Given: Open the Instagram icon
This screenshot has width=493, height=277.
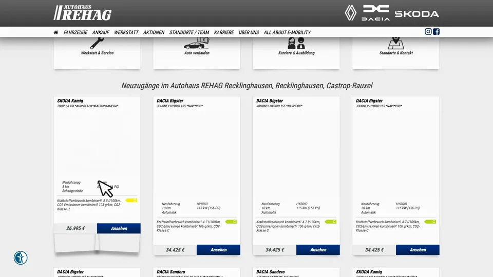Looking at the screenshot, I should pos(428,31).
